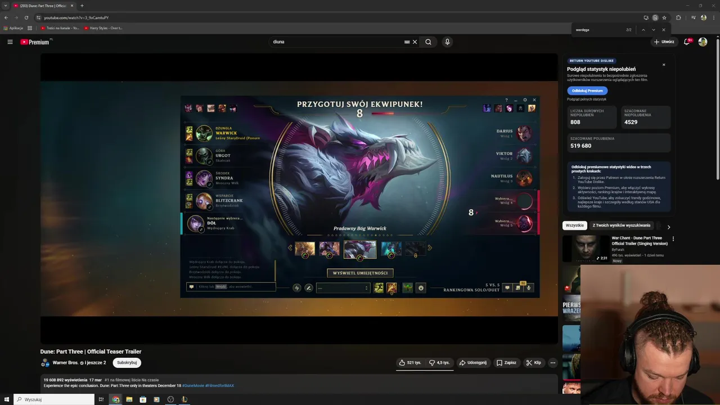Show more filter chips with right arrow

point(669,227)
